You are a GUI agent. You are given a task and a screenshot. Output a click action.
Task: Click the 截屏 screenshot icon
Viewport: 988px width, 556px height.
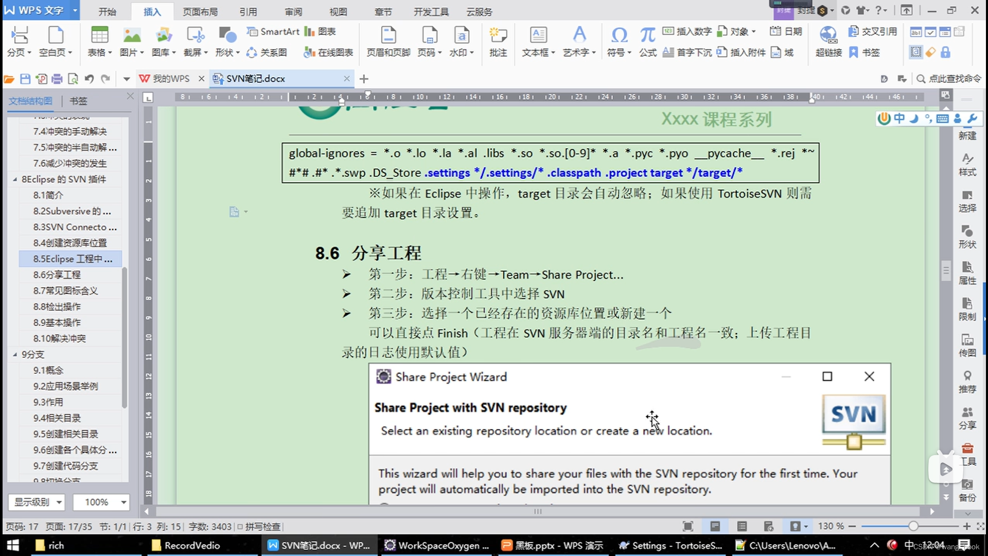pyautogui.click(x=196, y=35)
